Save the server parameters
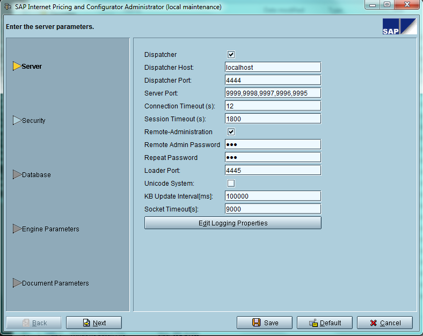Viewport: 423px width, 336px height. pos(265,323)
